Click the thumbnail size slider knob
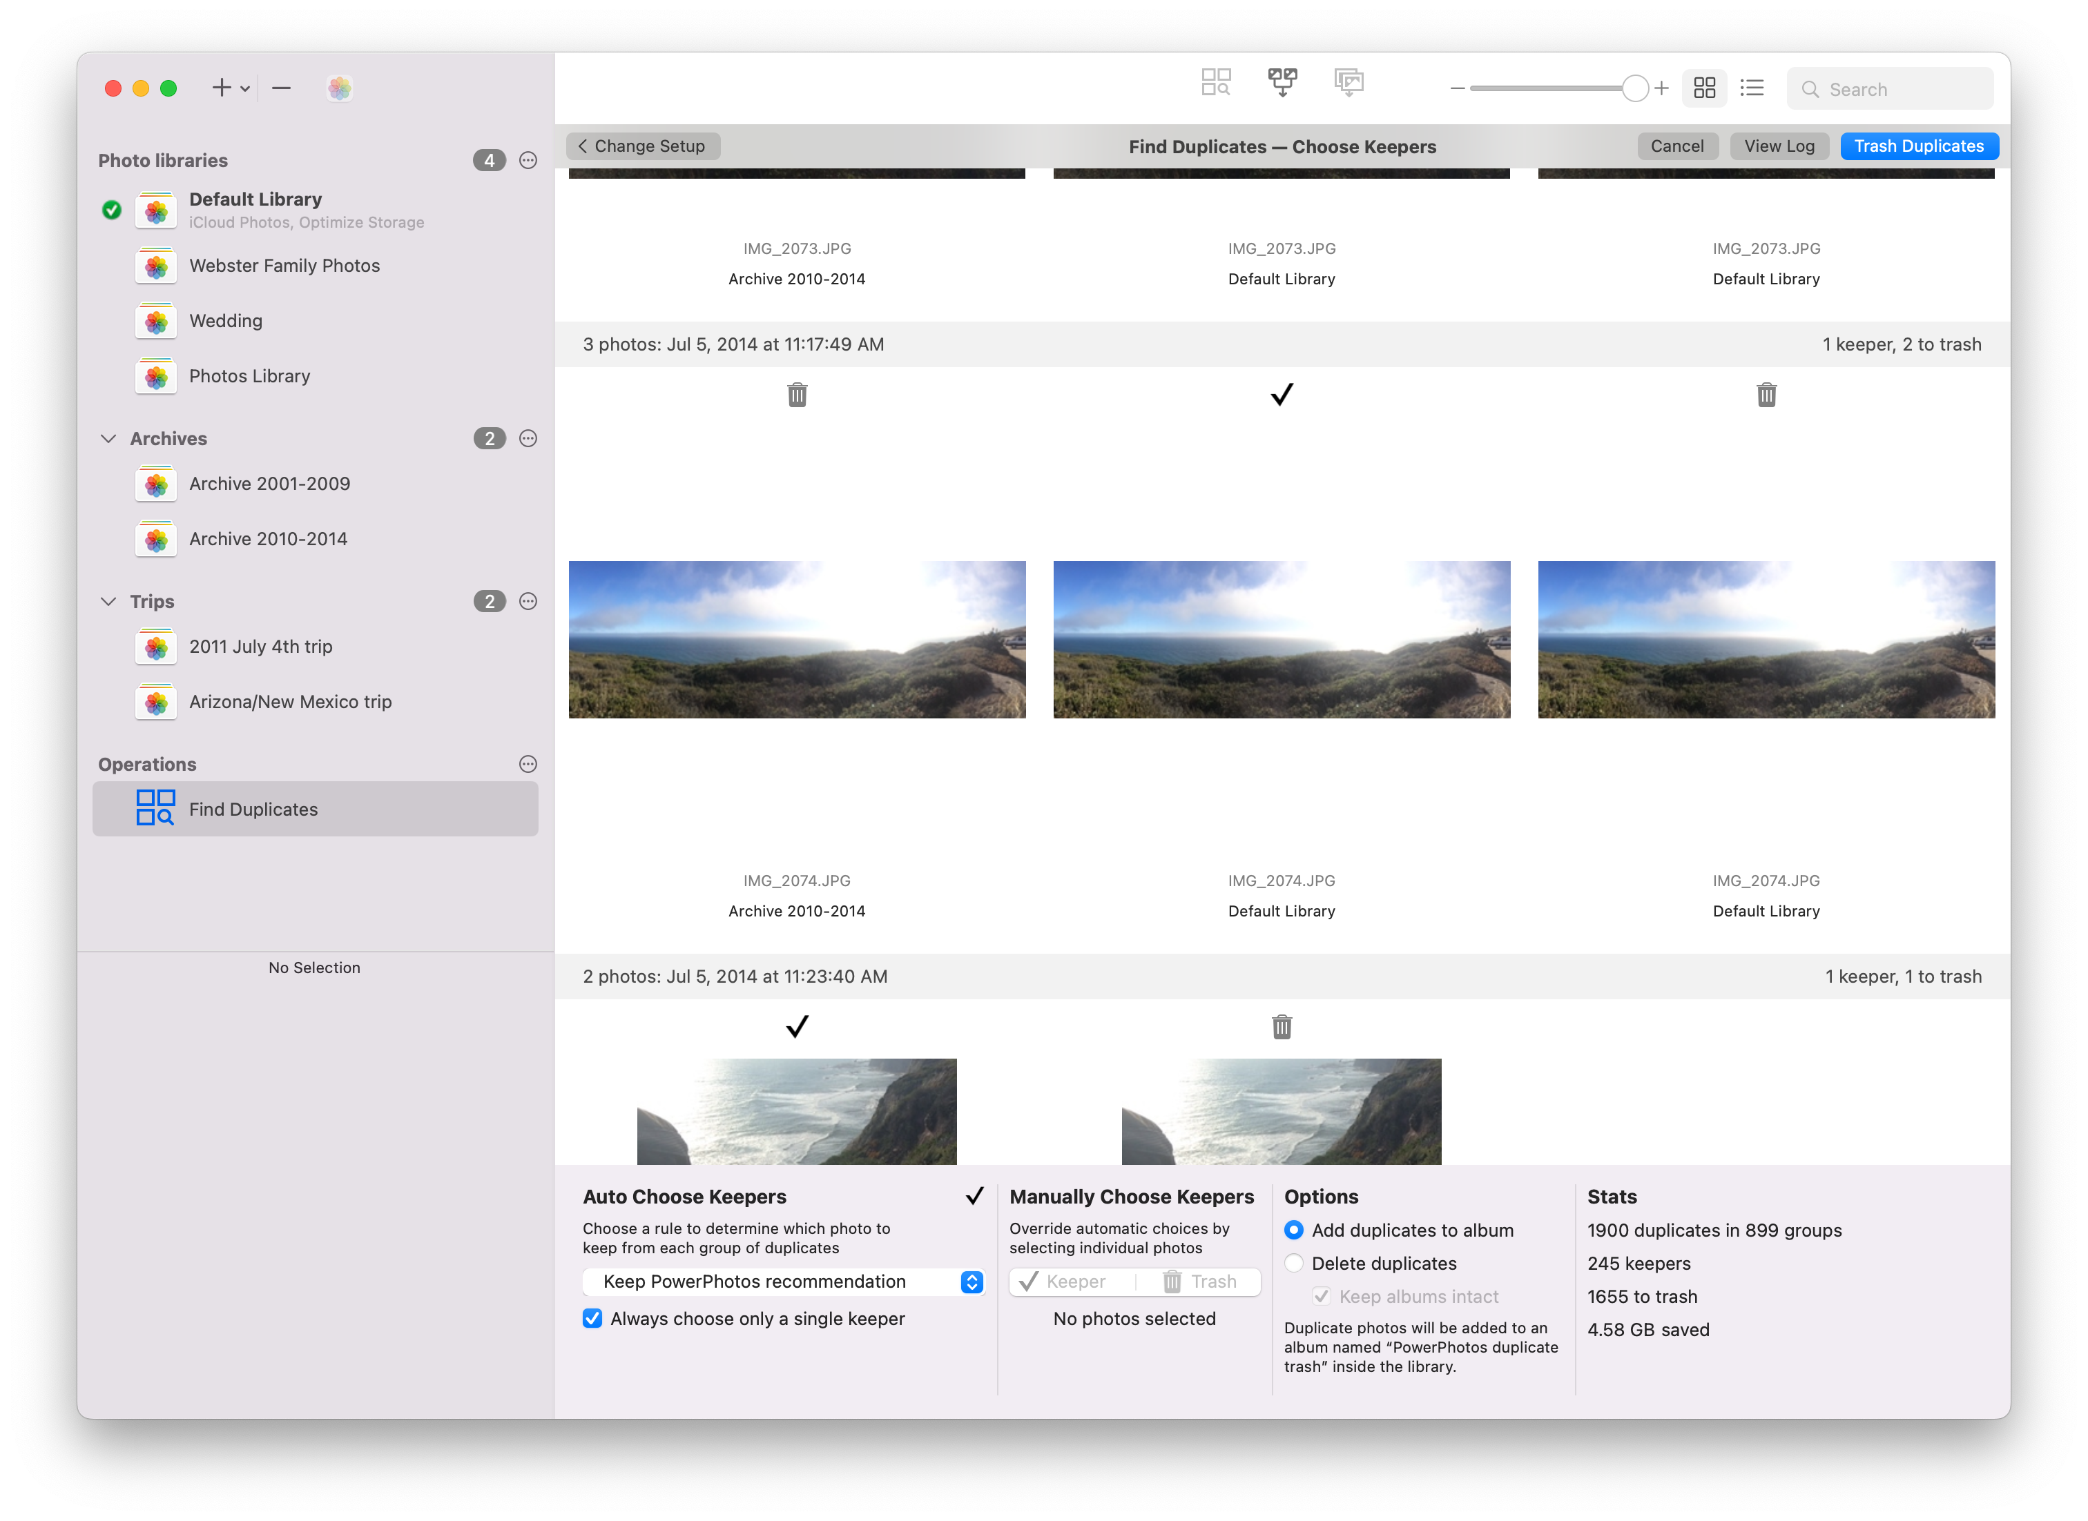The width and height of the screenshot is (2088, 1521). click(1635, 88)
